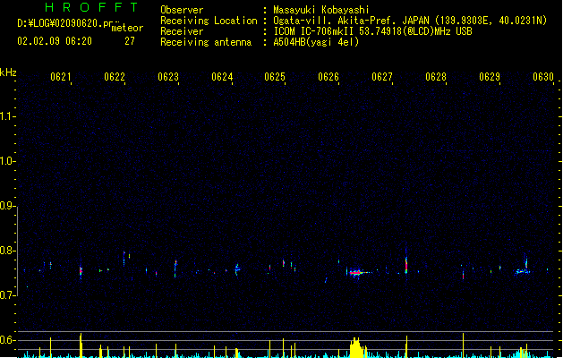Click the echo trail before 0630
The image size is (563, 358).
[523, 269]
